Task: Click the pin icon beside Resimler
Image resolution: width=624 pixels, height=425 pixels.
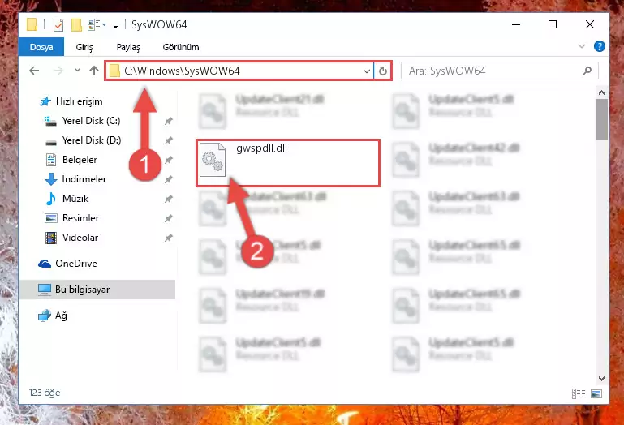Action: 169,218
